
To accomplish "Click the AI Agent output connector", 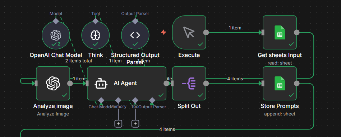I will (x=166, y=83).
